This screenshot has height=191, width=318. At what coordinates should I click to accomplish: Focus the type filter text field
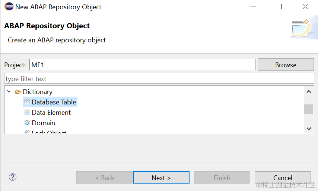click(x=159, y=79)
